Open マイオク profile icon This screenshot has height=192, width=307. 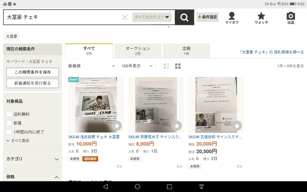coord(232,18)
